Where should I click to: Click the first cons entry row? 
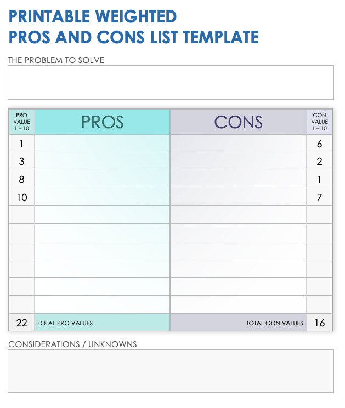(238, 144)
